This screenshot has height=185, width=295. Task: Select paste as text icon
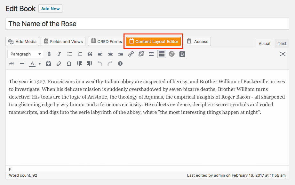(x=49, y=63)
